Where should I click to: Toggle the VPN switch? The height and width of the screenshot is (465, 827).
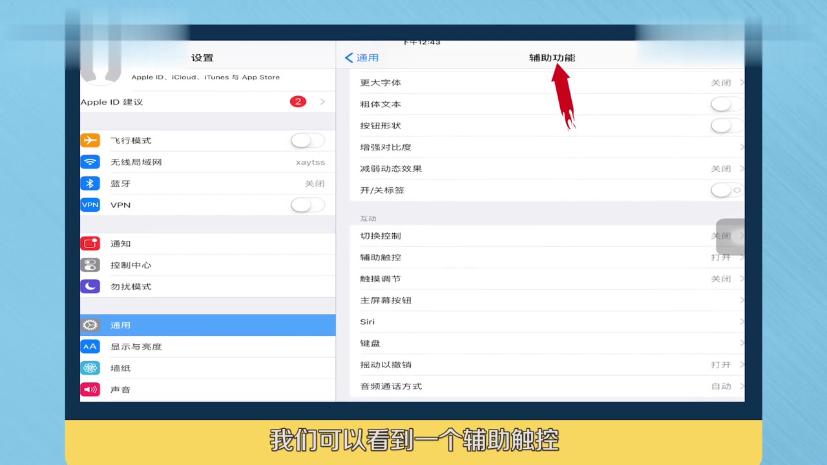308,205
